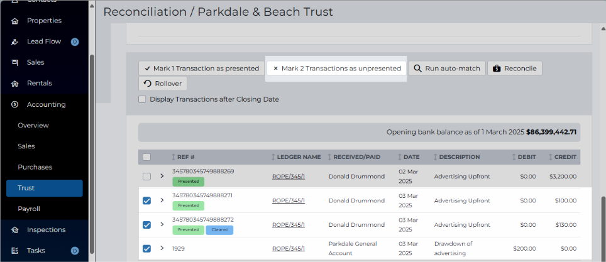This screenshot has height=262, width=606.
Task: Click the Accounting dollar icon
Action: (14, 104)
